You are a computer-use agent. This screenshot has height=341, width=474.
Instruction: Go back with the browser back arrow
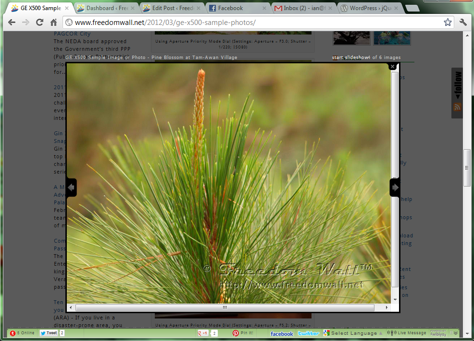[x=12, y=23]
